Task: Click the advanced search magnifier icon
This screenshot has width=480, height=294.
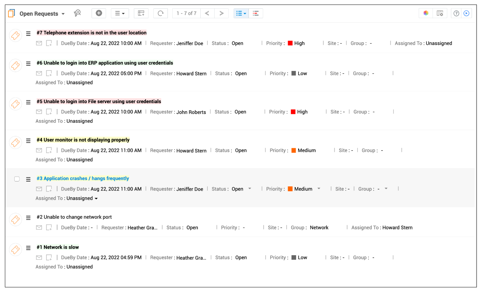Action: 77,13
